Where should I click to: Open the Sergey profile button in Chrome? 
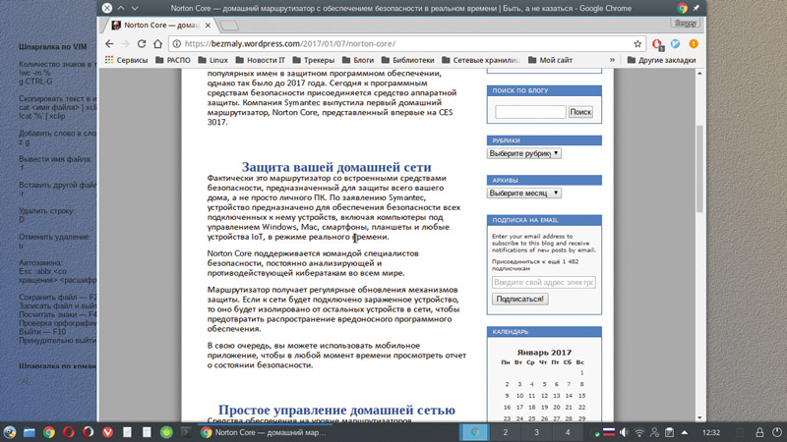[686, 23]
